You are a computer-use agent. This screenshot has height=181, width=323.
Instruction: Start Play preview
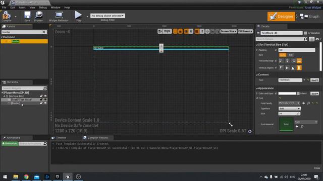(x=78, y=17)
